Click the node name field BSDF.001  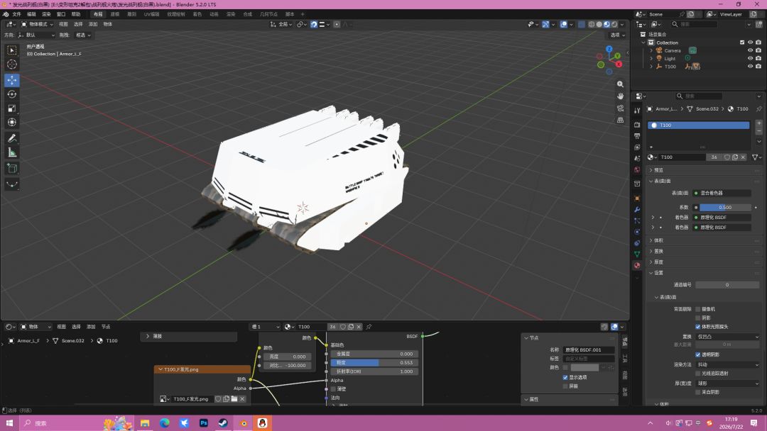point(589,350)
